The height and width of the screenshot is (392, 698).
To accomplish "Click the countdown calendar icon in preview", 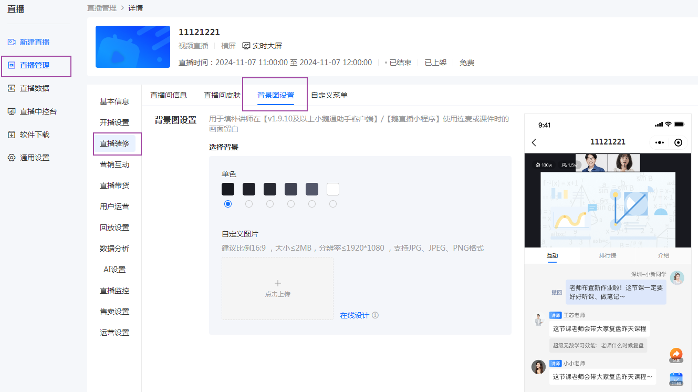I will (x=676, y=379).
